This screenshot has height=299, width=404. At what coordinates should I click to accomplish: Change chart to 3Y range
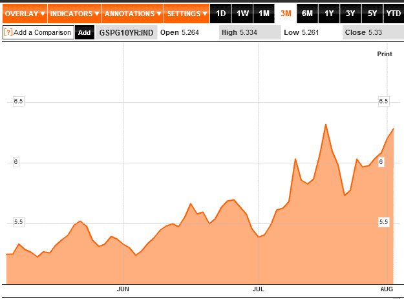(350, 13)
